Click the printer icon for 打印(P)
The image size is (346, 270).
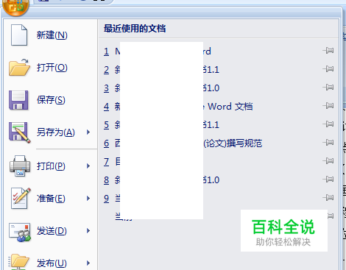[20, 166]
